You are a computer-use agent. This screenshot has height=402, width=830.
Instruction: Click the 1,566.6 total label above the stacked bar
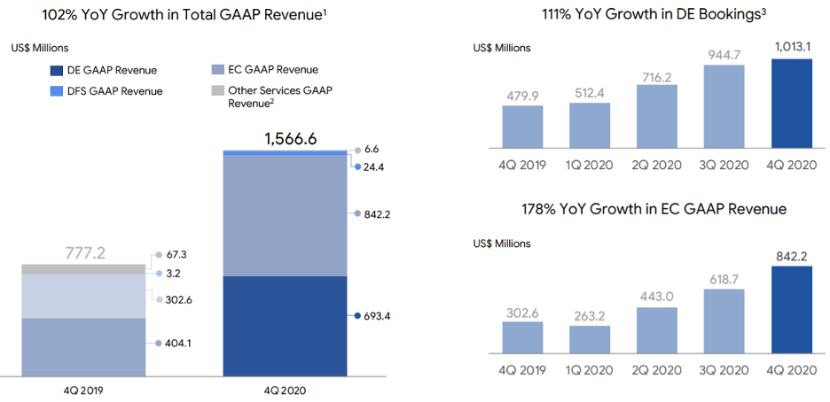point(284,138)
